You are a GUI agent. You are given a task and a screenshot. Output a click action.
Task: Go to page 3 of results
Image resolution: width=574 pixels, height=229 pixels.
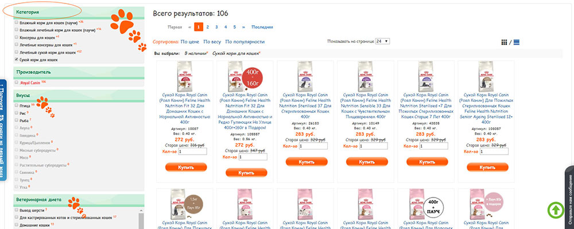tap(216, 27)
